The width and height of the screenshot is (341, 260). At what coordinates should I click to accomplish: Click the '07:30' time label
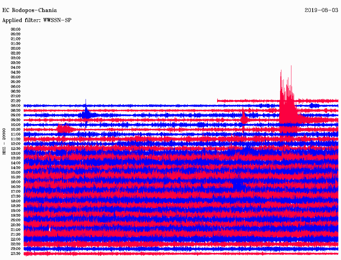tap(16, 101)
